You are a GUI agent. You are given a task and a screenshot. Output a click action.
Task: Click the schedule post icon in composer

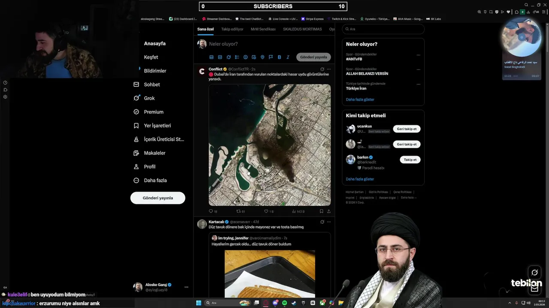tap(254, 57)
